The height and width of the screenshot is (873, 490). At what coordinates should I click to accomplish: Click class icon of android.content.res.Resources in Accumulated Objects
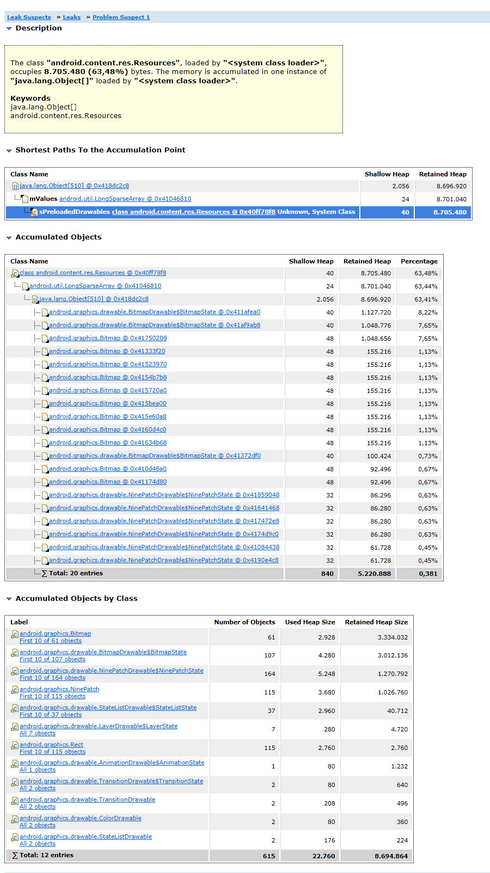[x=15, y=273]
